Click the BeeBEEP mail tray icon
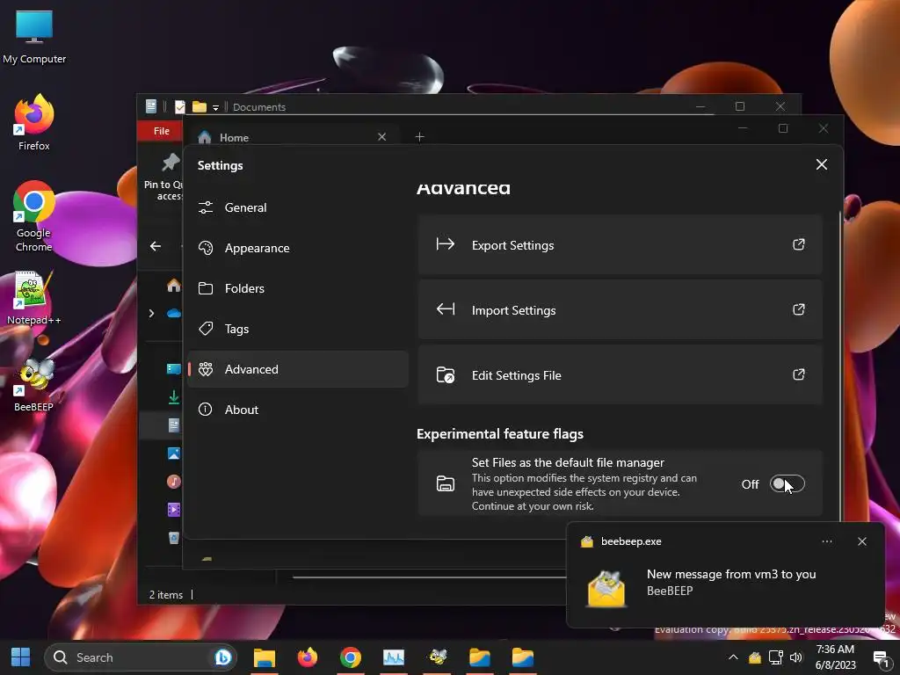 (x=755, y=657)
